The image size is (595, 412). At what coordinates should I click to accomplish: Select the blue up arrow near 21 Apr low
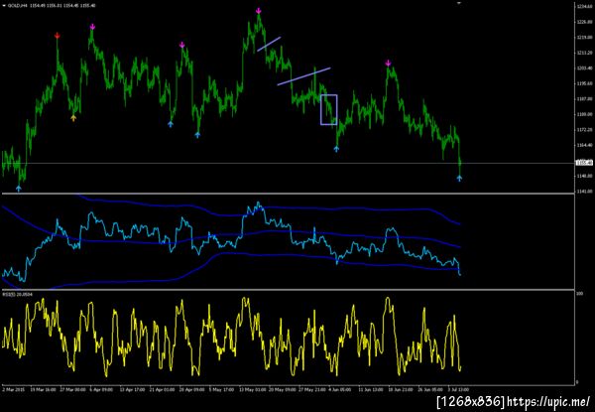click(x=171, y=124)
